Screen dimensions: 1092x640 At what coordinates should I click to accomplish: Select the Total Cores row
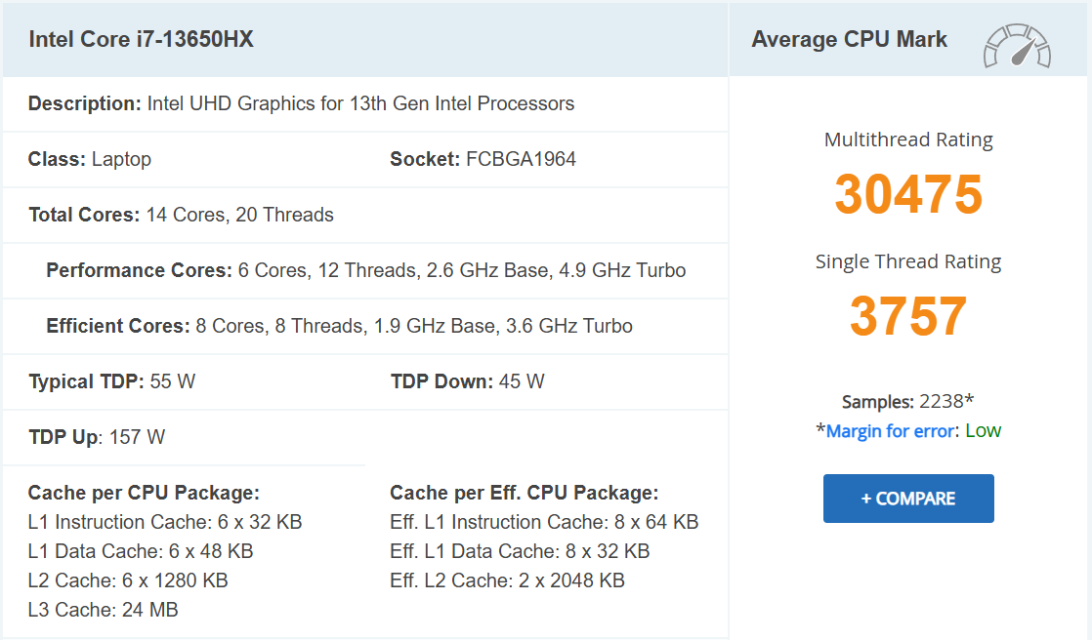(182, 215)
